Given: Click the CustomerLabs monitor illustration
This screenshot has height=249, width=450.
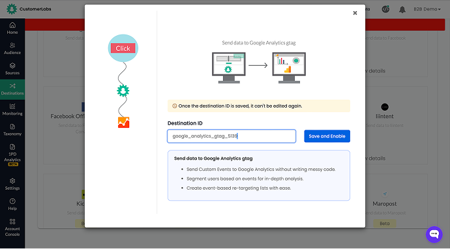Looking at the screenshot, I should click(229, 68).
